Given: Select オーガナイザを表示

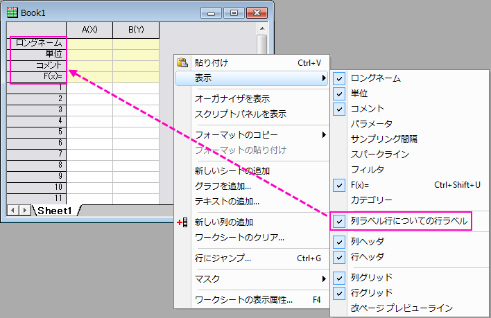Looking at the screenshot, I should click(x=252, y=98).
